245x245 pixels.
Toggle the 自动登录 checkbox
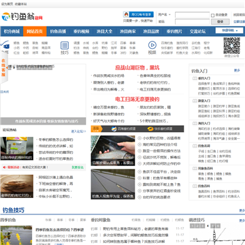click(x=213, y=16)
